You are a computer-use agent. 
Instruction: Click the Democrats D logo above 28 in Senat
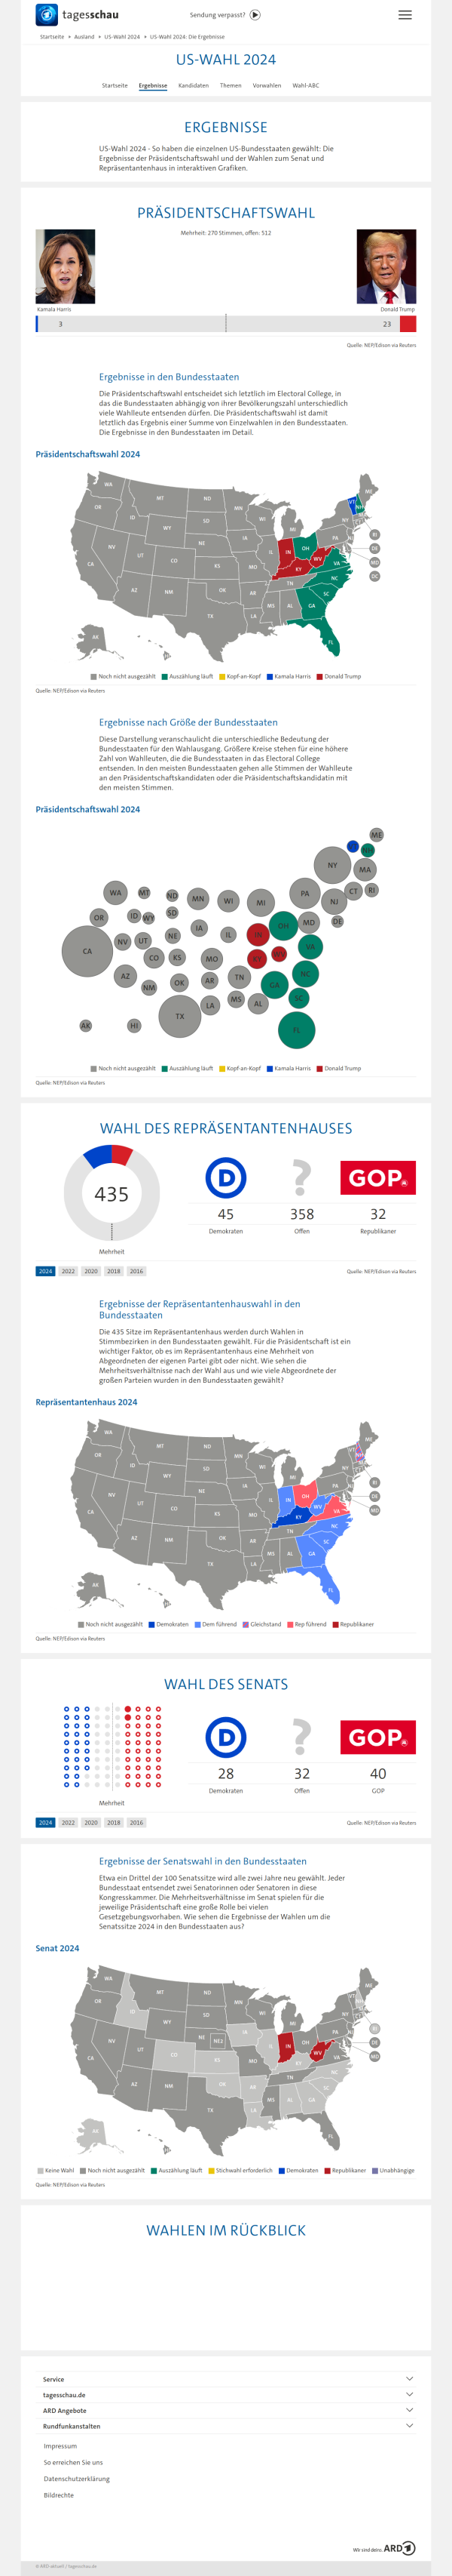click(225, 1737)
